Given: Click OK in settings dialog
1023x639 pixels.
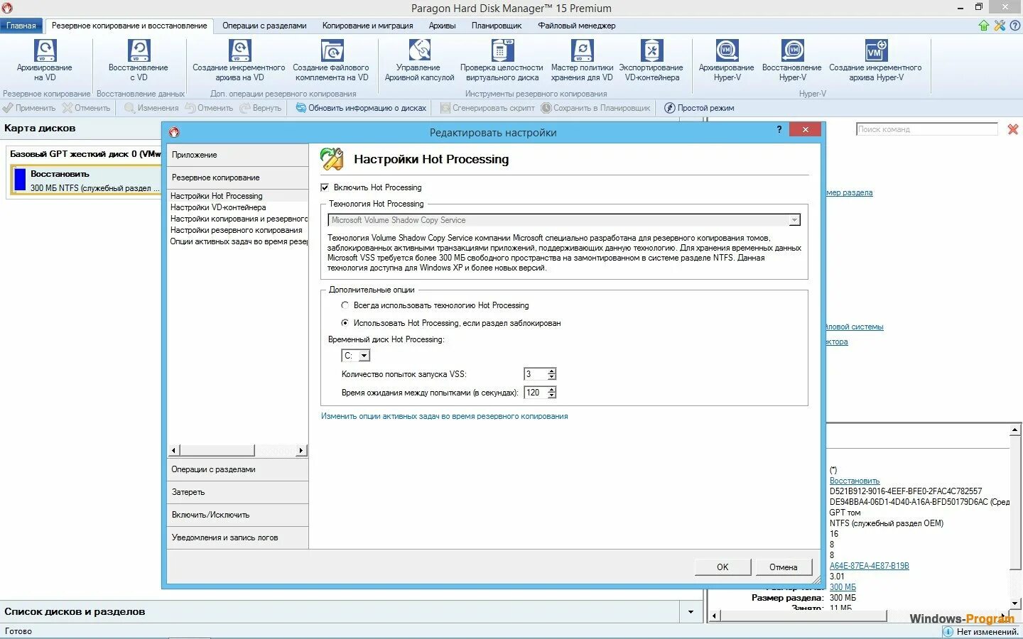Looking at the screenshot, I should tap(722, 567).
